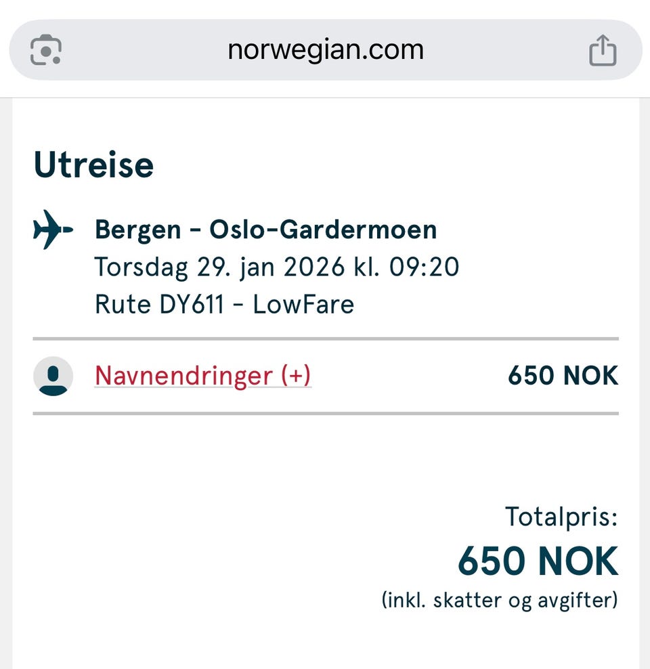Tap the Totalpris label
Screen dimensions: 650x669
point(561,518)
